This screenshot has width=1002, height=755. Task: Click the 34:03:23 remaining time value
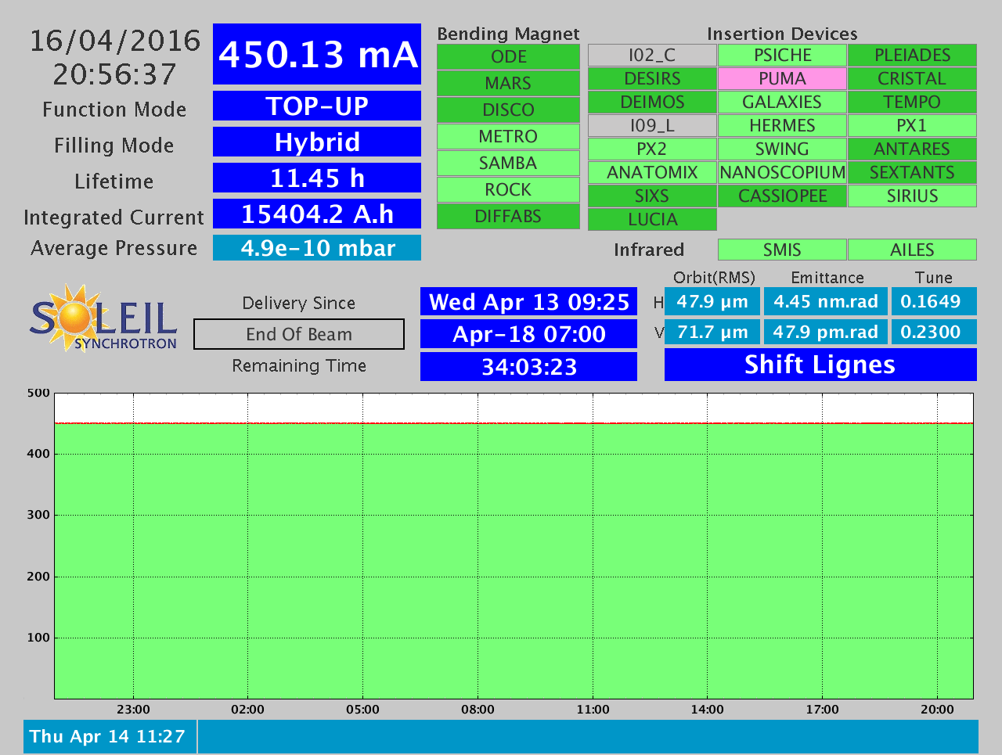[529, 366]
